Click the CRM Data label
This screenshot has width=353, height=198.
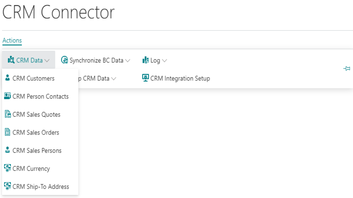point(30,60)
